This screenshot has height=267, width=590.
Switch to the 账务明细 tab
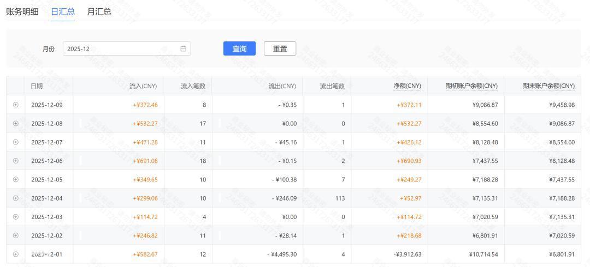click(x=22, y=11)
